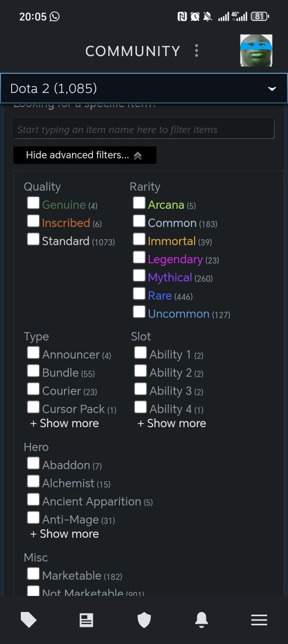Image resolution: width=288 pixels, height=644 pixels.
Task: Tap the profile avatar picture
Action: tap(256, 51)
